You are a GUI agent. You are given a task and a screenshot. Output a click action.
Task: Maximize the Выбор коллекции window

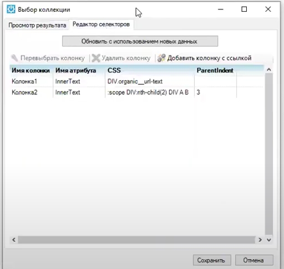(244, 9)
